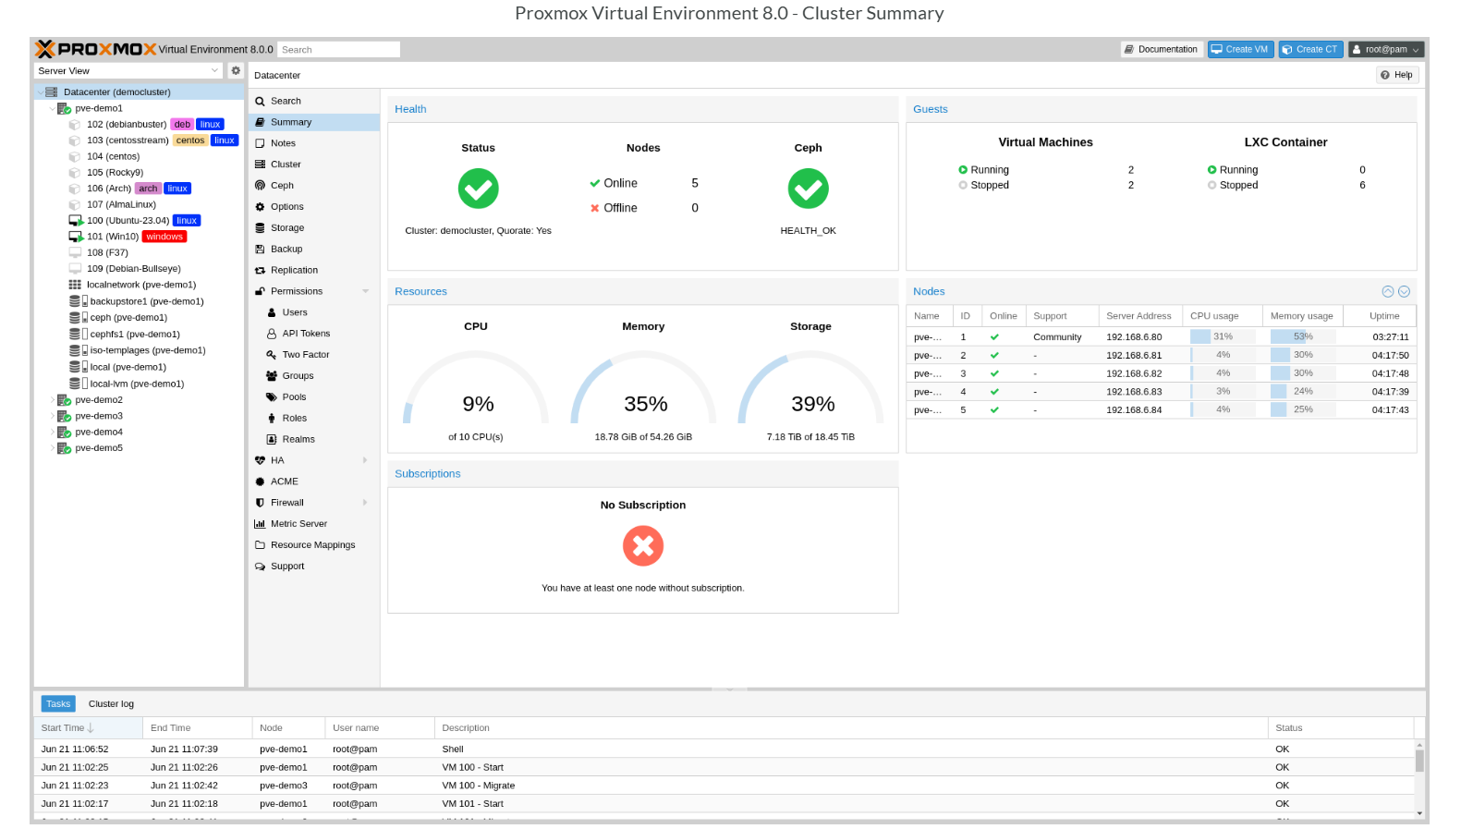
Task: Collapse the Nodes panel with up arrow
Action: tap(1387, 291)
